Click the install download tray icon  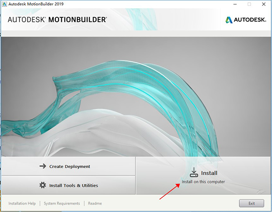[194, 172]
